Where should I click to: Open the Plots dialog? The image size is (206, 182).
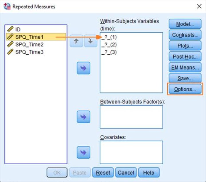[x=185, y=46]
